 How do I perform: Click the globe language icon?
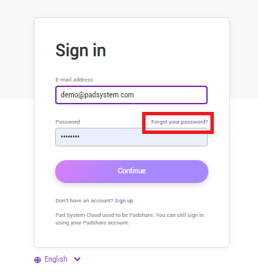tap(37, 260)
